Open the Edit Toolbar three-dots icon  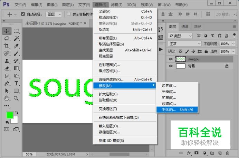coord(7,106)
